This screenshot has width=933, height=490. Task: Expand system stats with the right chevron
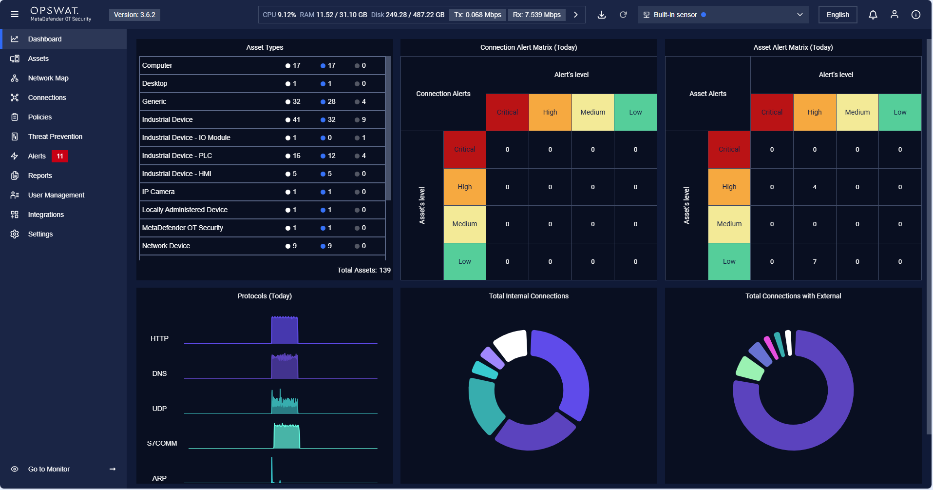pos(576,15)
